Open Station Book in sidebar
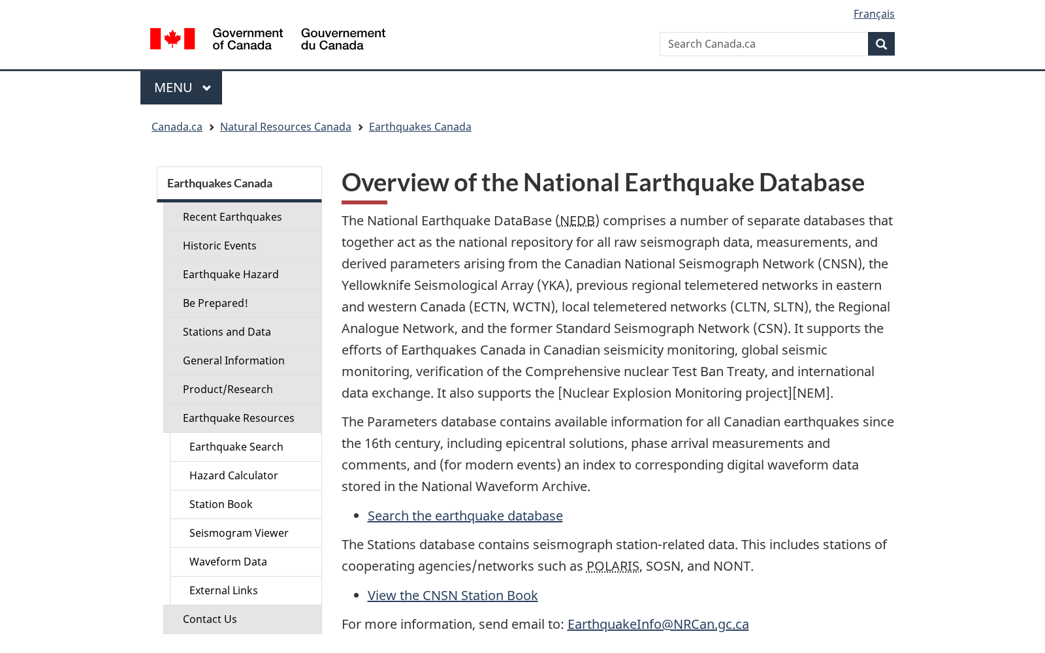The image size is (1045, 653). pos(246,504)
